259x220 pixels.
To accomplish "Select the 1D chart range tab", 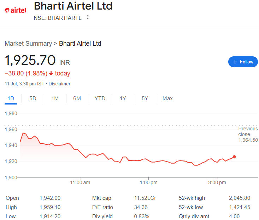I will (x=11, y=98).
